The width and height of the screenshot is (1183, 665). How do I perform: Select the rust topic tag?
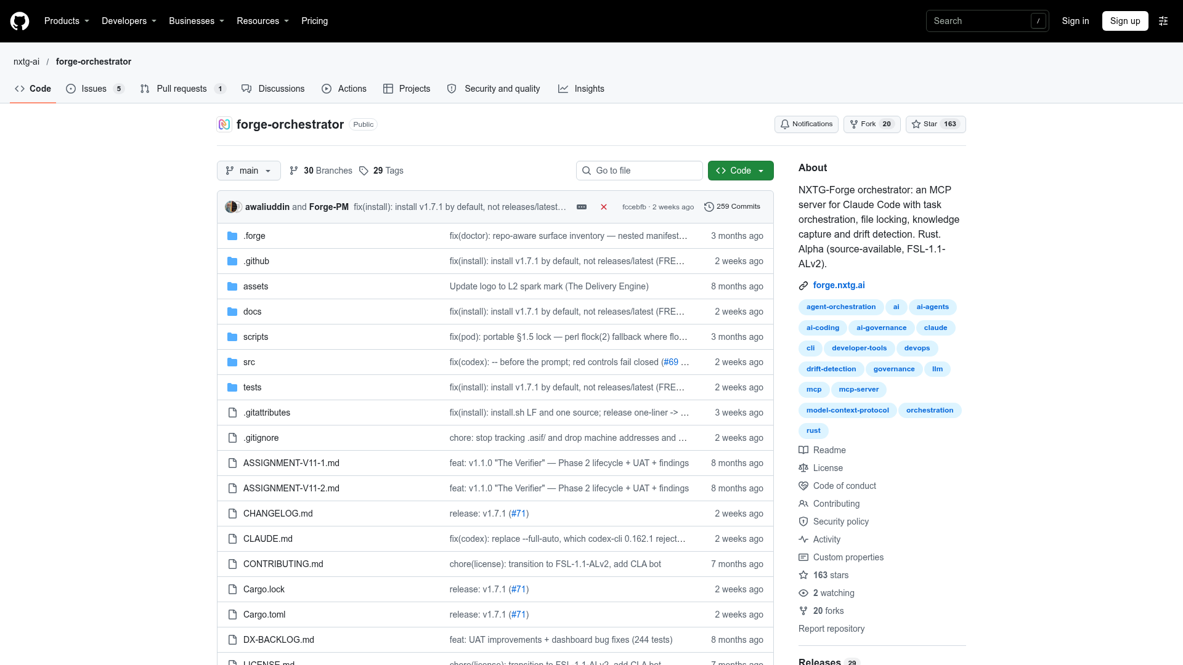(x=813, y=431)
